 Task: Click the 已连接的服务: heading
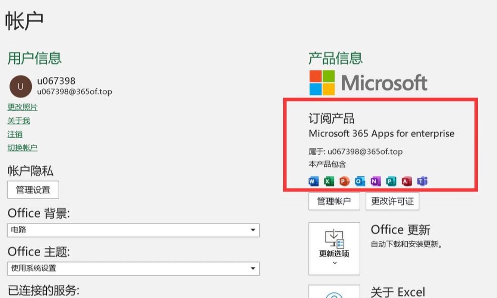point(44,290)
